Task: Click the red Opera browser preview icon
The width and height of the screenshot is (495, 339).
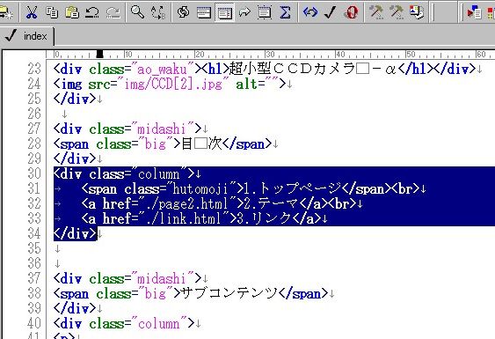Action: (x=352, y=12)
